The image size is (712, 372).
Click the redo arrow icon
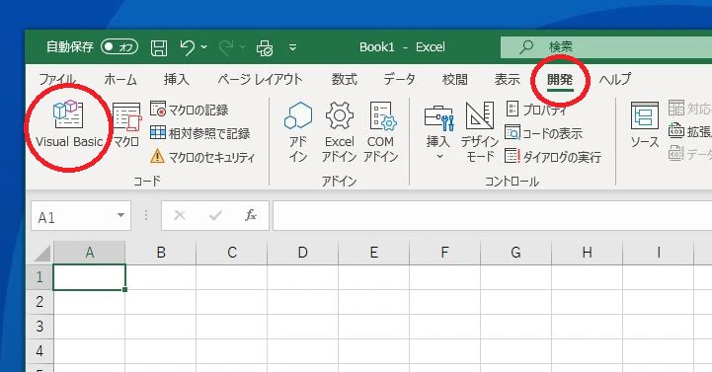(226, 47)
